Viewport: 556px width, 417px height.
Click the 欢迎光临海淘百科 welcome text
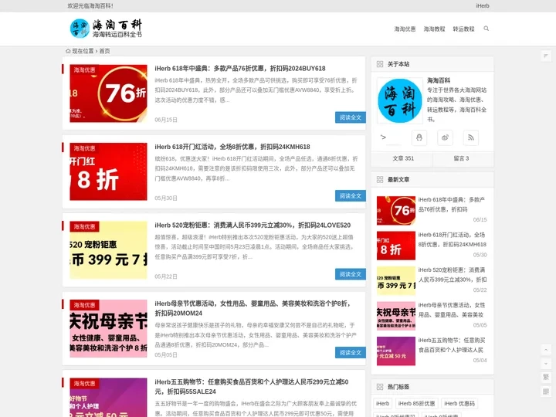90,5
